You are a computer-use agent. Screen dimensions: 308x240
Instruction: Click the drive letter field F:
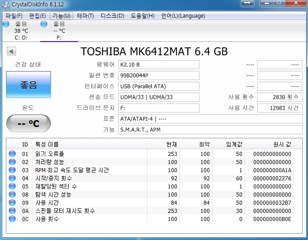pos(158,108)
